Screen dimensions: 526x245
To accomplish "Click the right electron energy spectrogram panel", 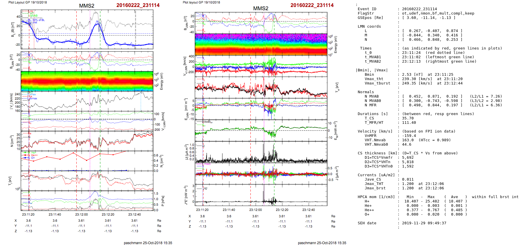I will click(261, 44).
